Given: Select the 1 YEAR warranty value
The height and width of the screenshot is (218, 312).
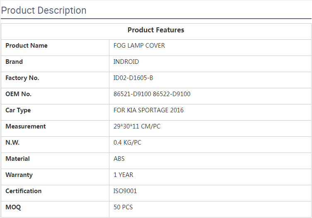Looking at the screenshot, I should pos(123,175).
